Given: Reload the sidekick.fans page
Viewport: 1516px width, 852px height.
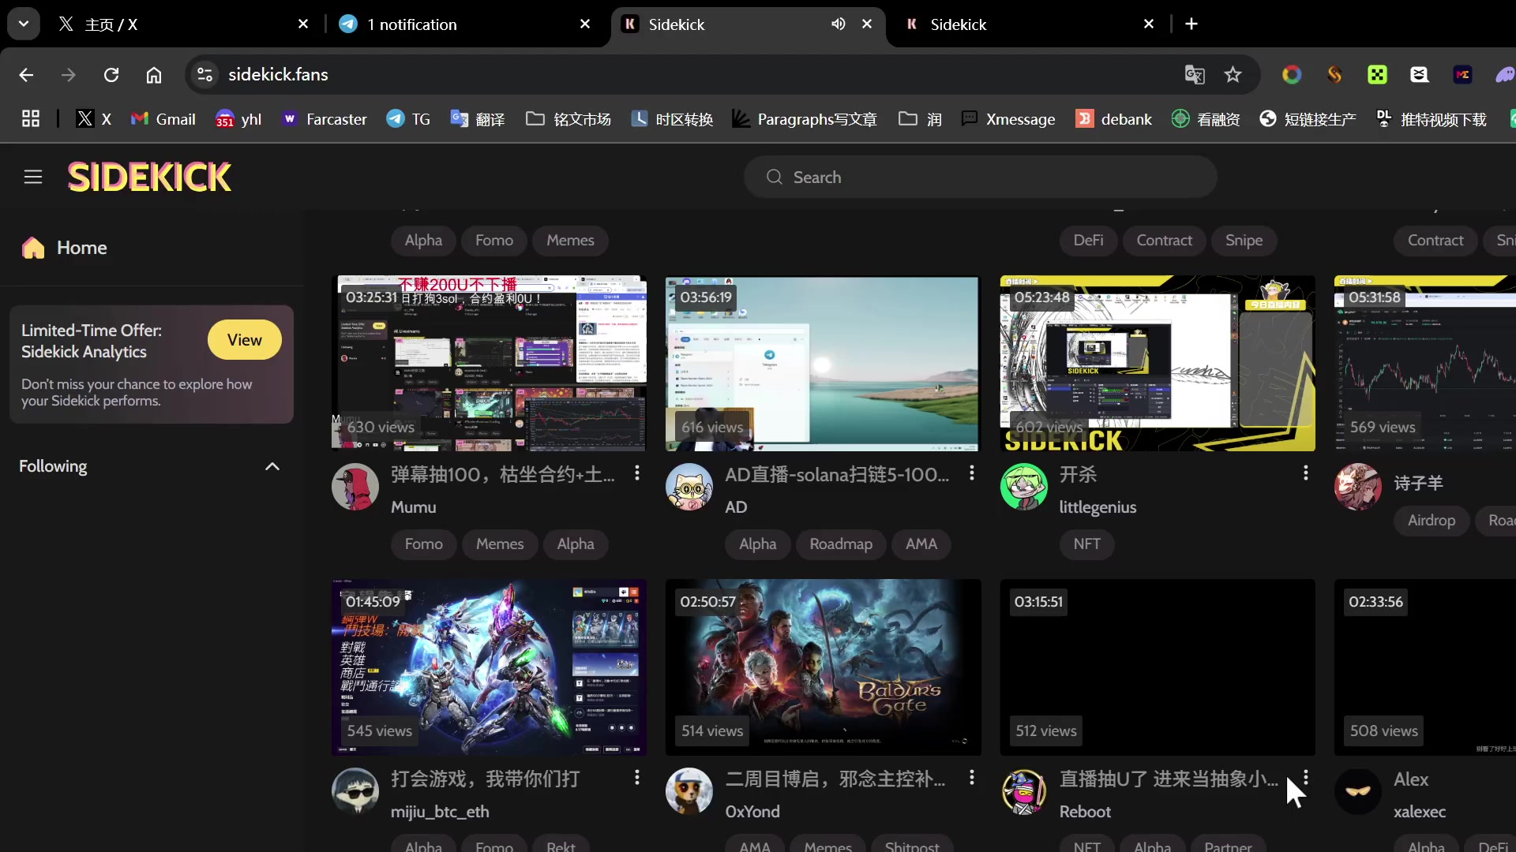Looking at the screenshot, I should pos(111,74).
